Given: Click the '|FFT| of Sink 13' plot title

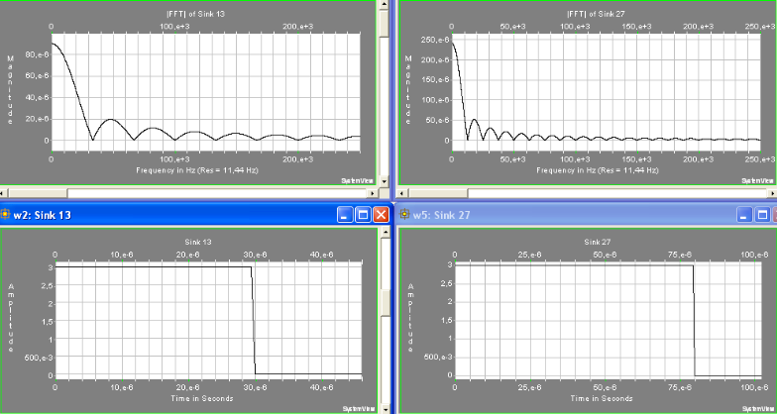Looking at the screenshot, I should click(198, 14).
